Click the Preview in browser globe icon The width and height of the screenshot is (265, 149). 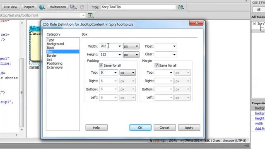tap(41, 7)
